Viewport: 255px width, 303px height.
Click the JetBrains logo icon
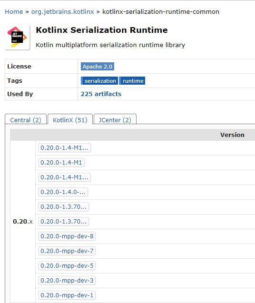(x=18, y=37)
